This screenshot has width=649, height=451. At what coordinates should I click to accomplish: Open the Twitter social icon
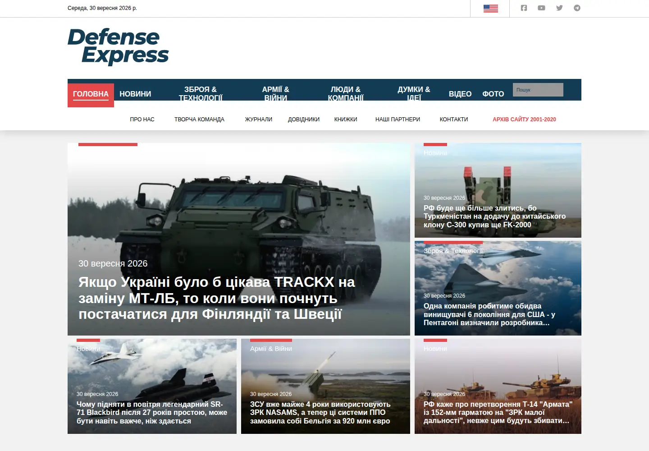click(559, 8)
